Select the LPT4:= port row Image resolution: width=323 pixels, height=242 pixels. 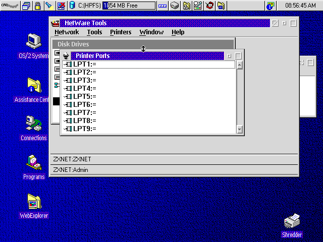click(x=148, y=88)
